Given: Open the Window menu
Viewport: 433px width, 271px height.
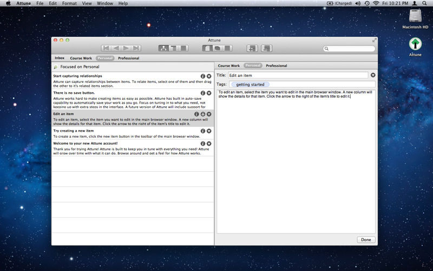Looking at the screenshot, I should 105,3.
